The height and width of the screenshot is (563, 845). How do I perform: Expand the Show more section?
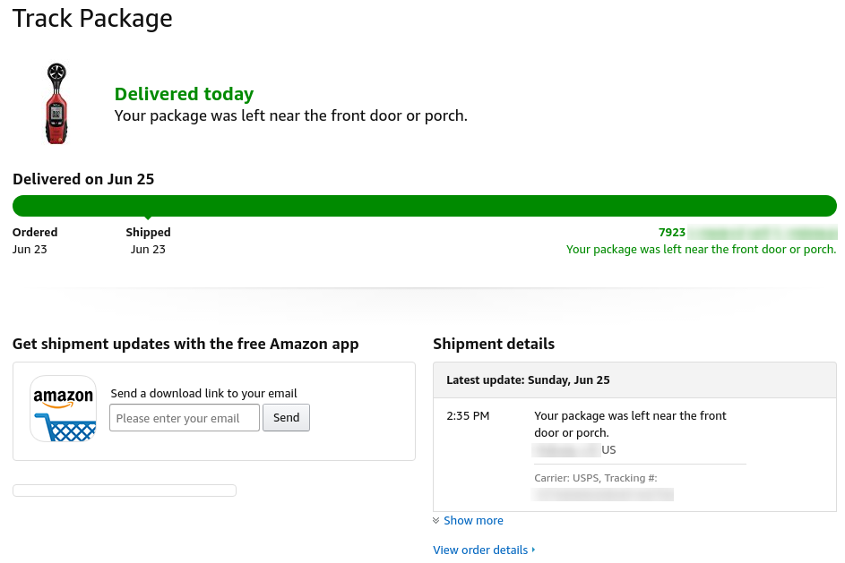pyautogui.click(x=473, y=520)
